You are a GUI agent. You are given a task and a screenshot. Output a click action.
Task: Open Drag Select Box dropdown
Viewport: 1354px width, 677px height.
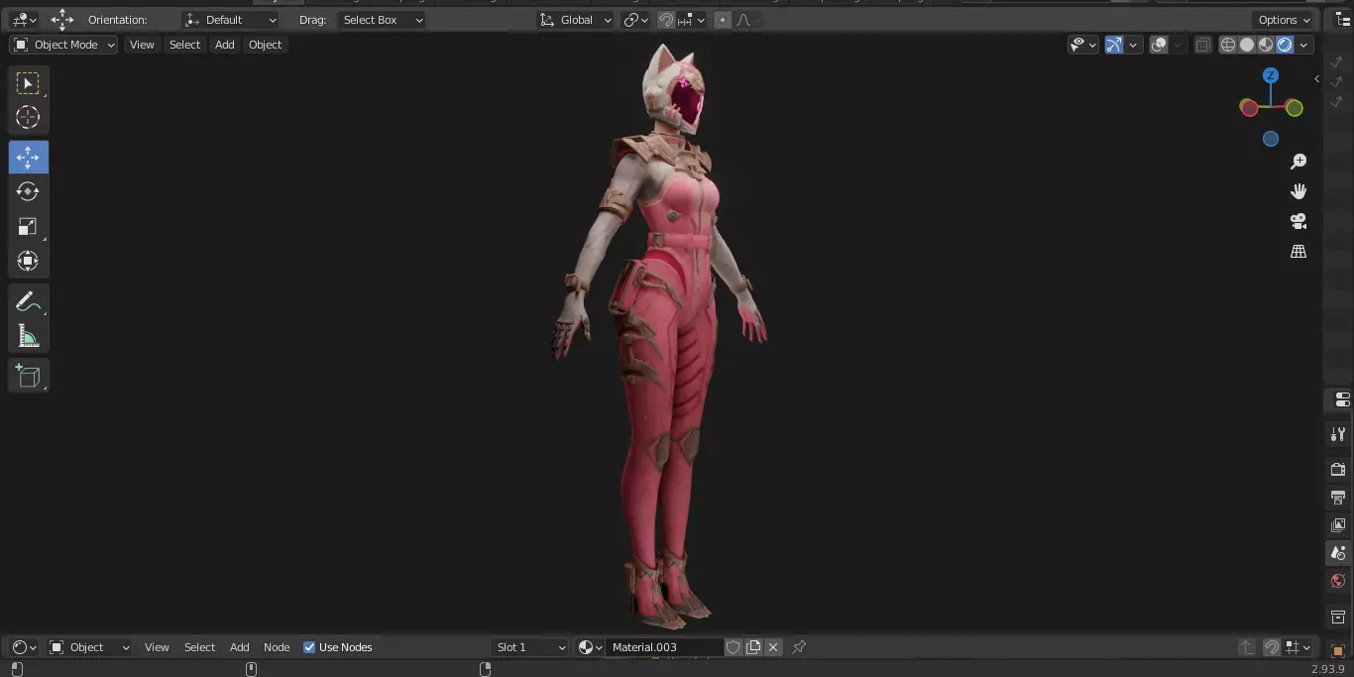tap(382, 20)
